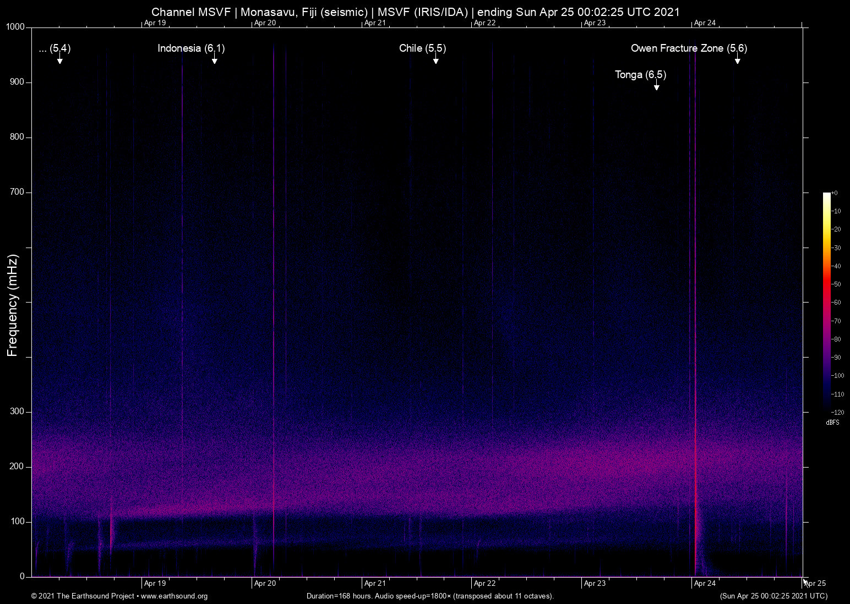This screenshot has width=850, height=604.
Task: Select the Indonesia (6.1) event label
Action: click(x=191, y=48)
